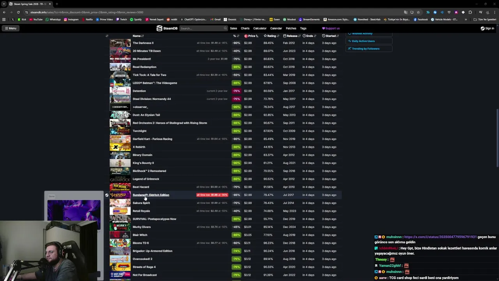Screen dimensions: 499x281
Task: Open X Rebirth game thumbnail
Action: click(120, 147)
